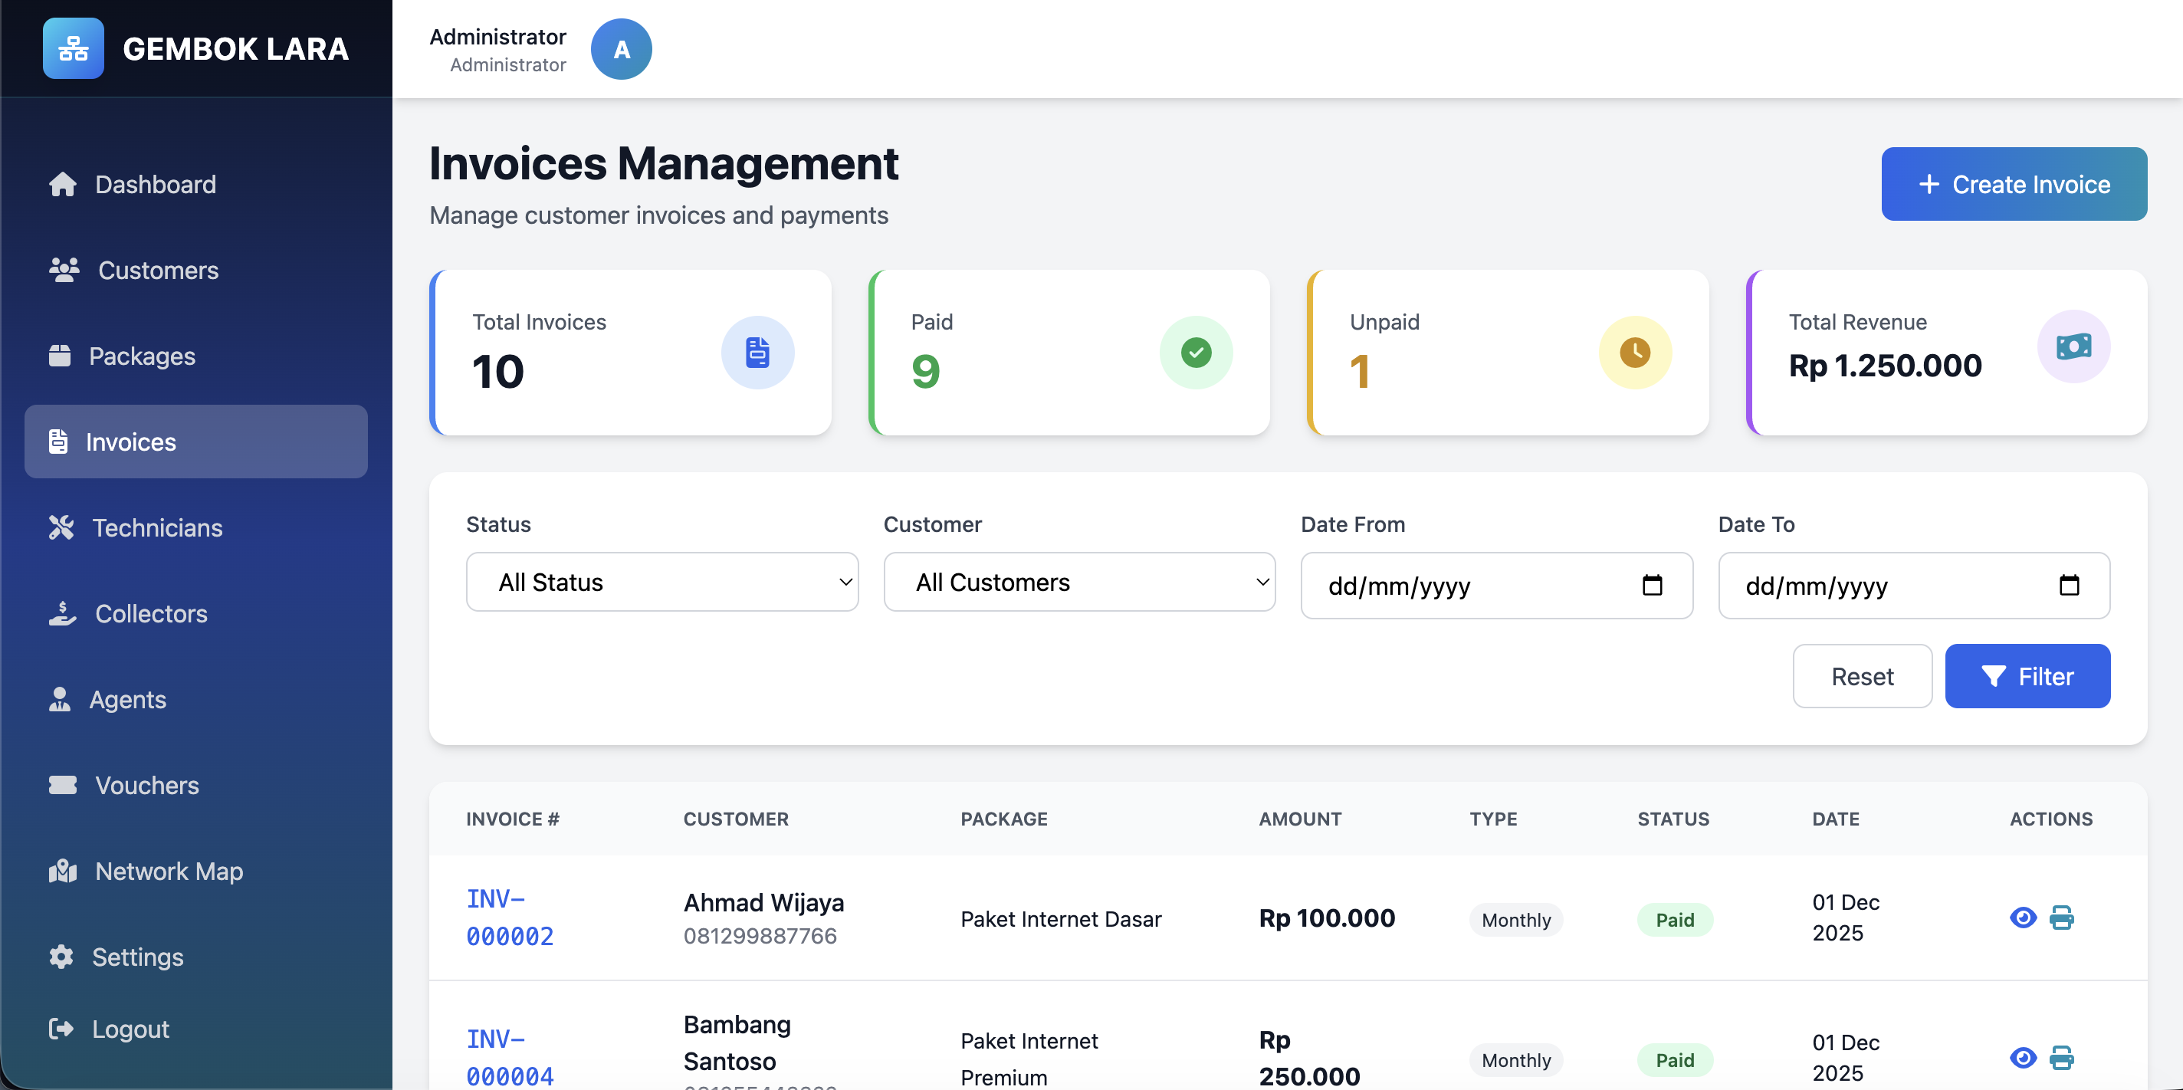Viewport: 2183px width, 1090px height.
Task: Open Date From calendar picker
Action: [1651, 585]
